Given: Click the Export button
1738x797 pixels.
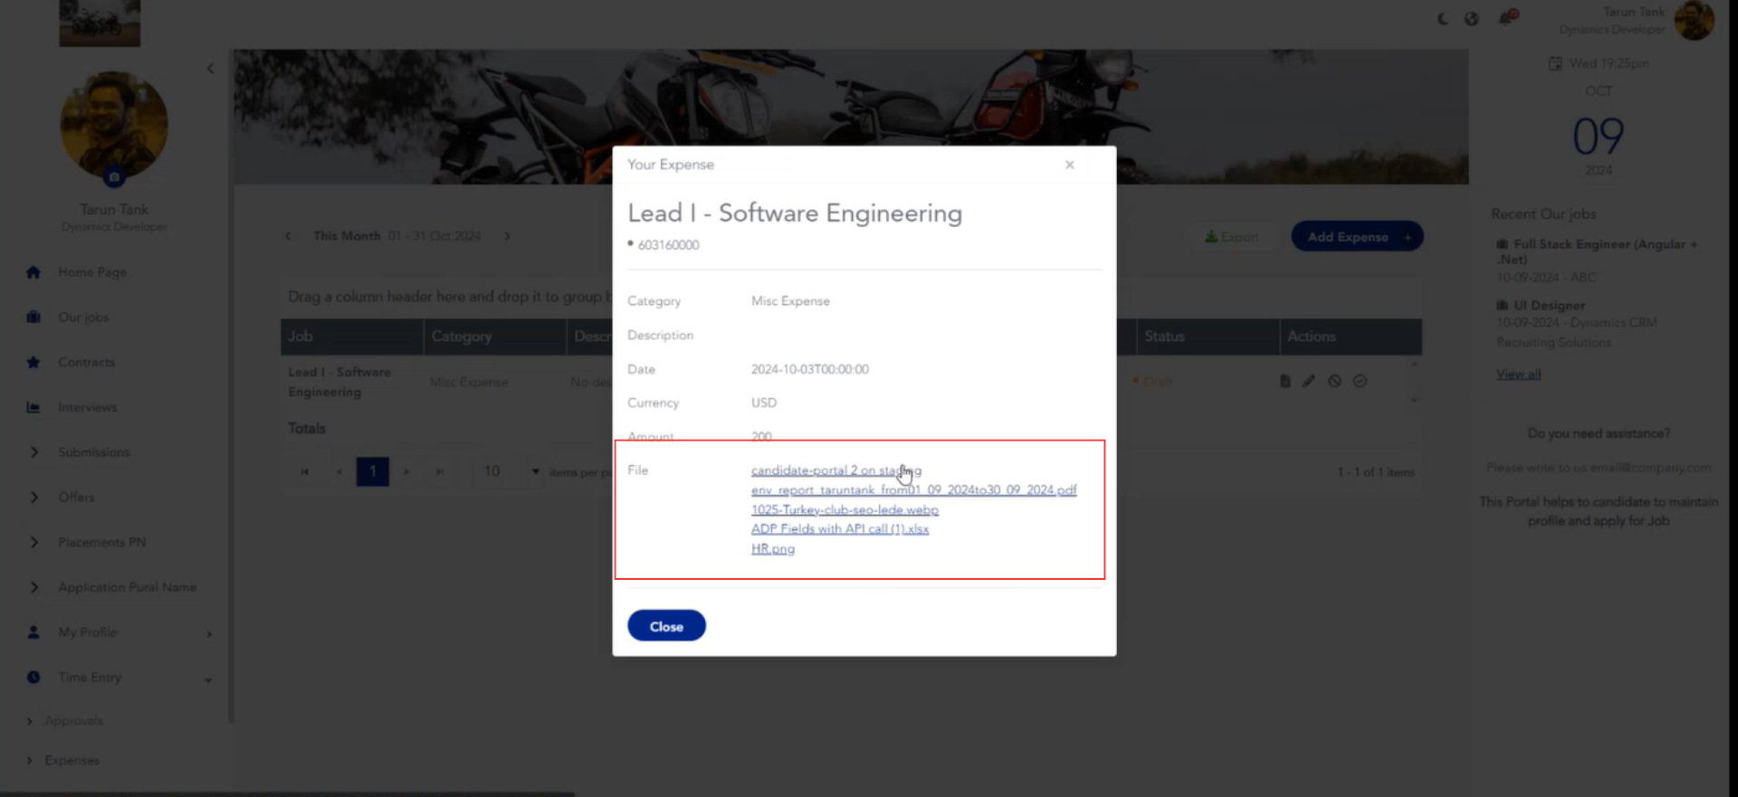Looking at the screenshot, I should 1232,237.
